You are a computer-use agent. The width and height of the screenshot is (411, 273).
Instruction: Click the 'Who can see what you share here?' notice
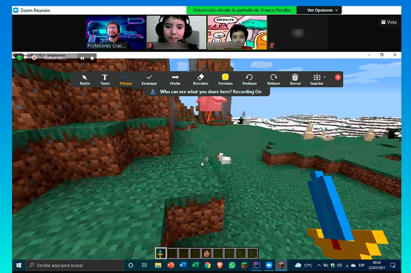(207, 92)
